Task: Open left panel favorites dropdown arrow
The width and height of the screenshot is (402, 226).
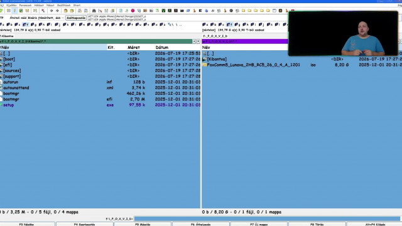Action: point(194,41)
